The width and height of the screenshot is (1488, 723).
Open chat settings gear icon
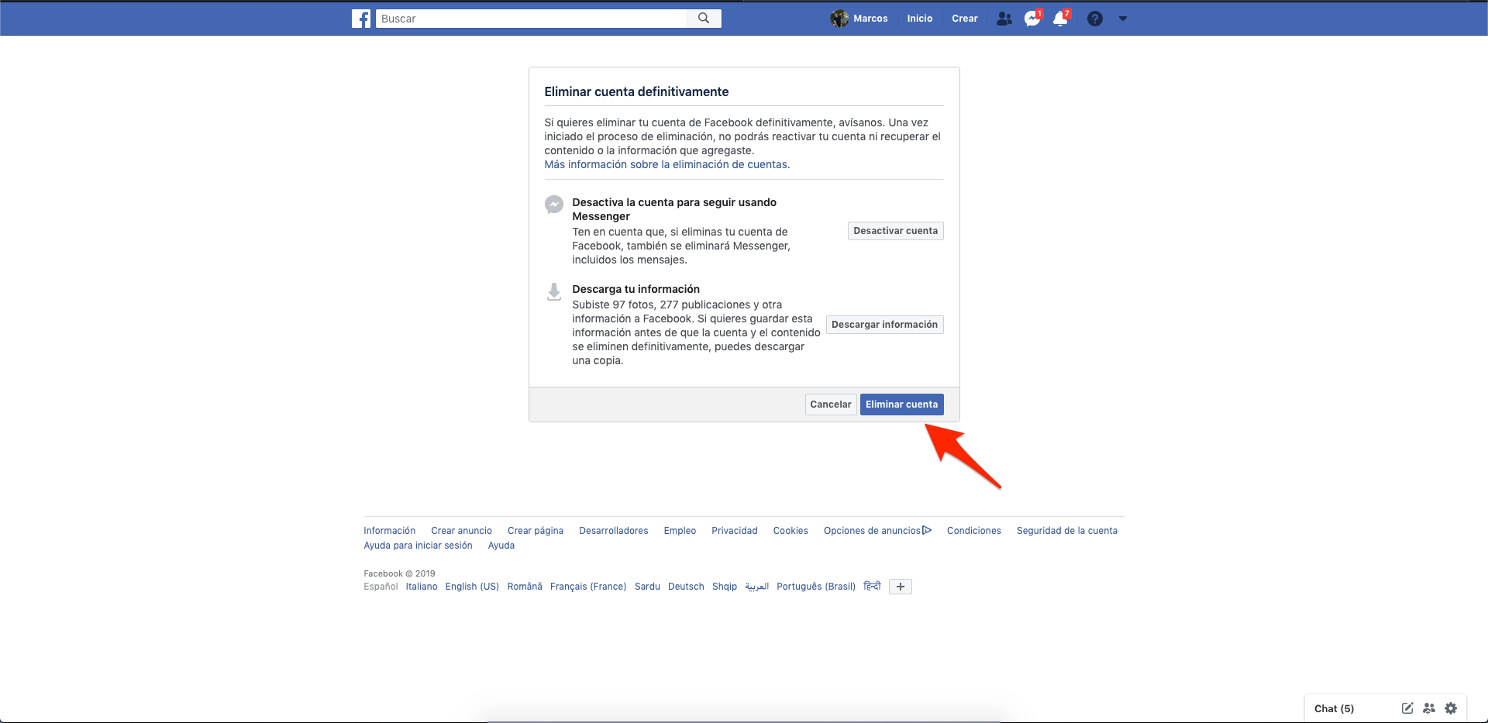click(1451, 708)
